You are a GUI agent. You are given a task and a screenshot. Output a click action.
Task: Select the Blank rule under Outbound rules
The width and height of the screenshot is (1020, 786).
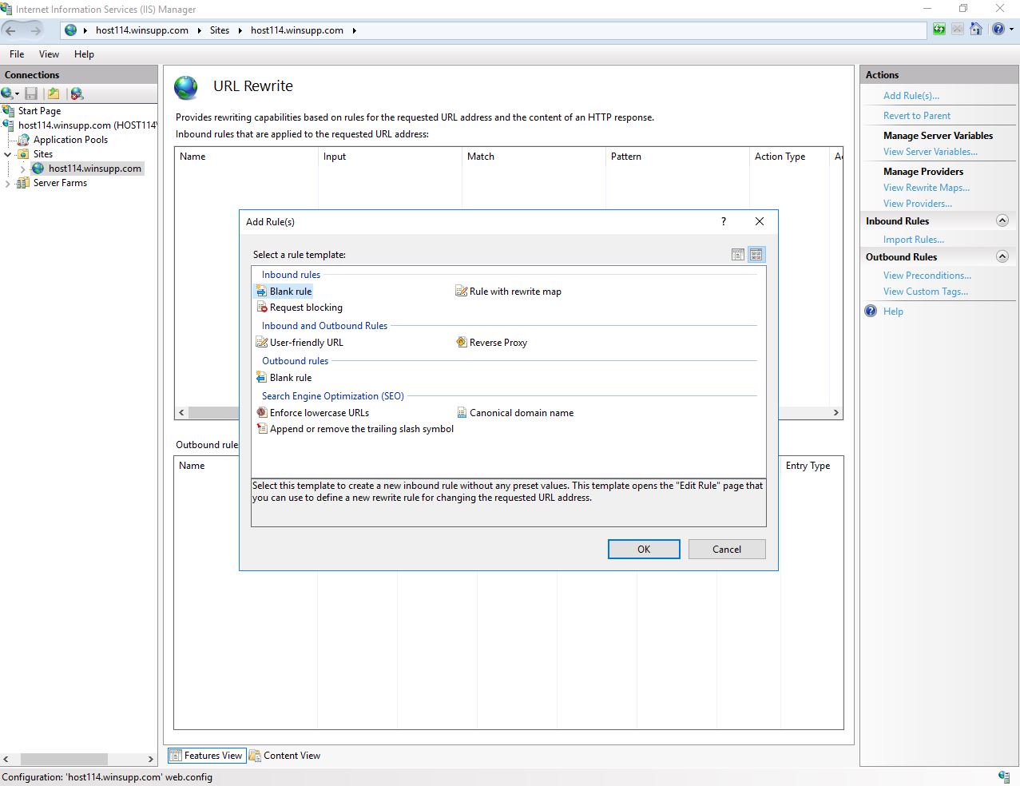pos(284,378)
